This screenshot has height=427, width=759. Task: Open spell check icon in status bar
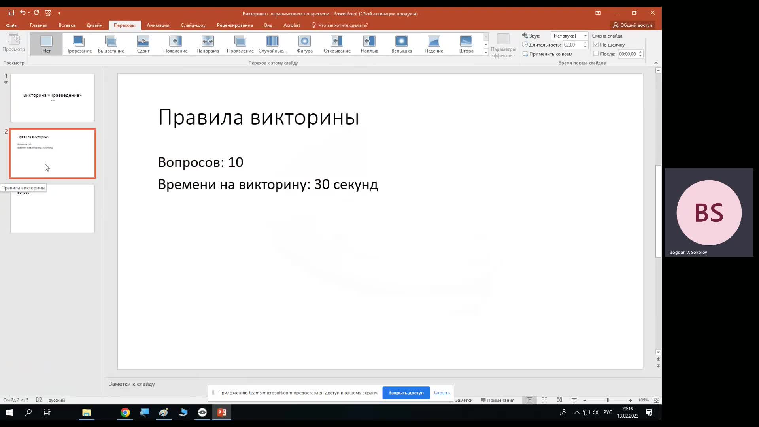tap(39, 400)
